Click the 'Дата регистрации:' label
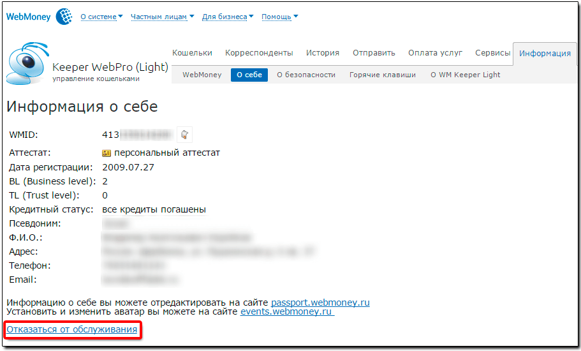The image size is (581, 351). pyautogui.click(x=51, y=167)
